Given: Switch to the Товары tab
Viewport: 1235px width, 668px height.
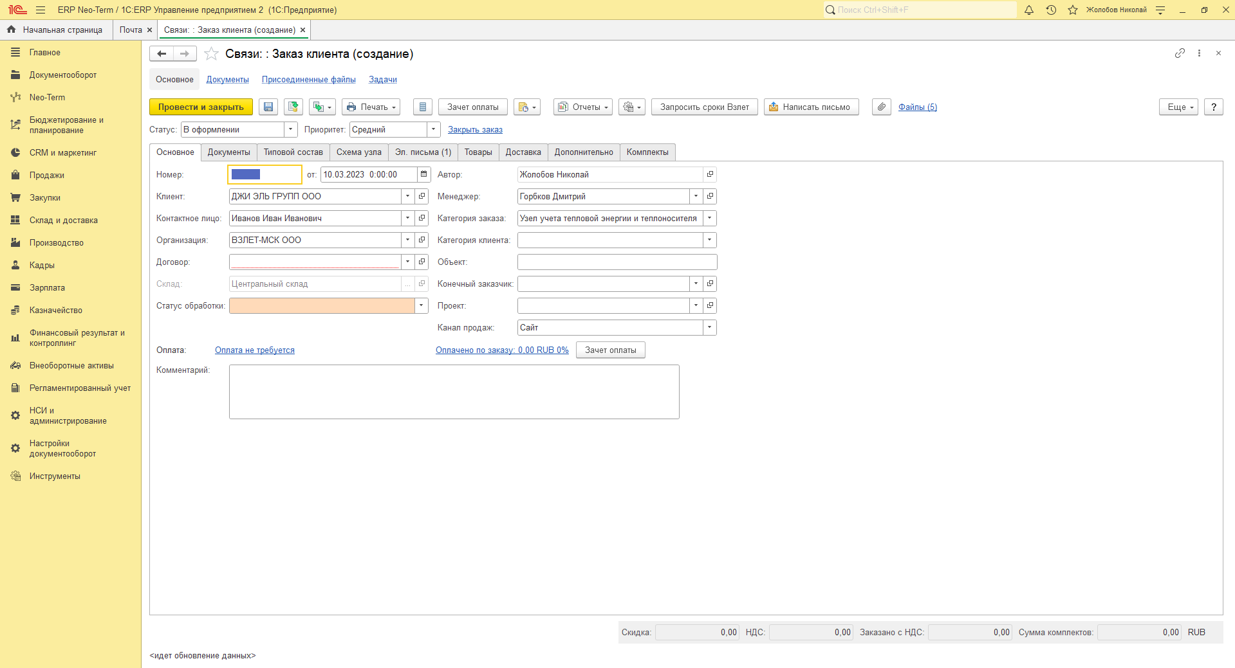Looking at the screenshot, I should 478,152.
